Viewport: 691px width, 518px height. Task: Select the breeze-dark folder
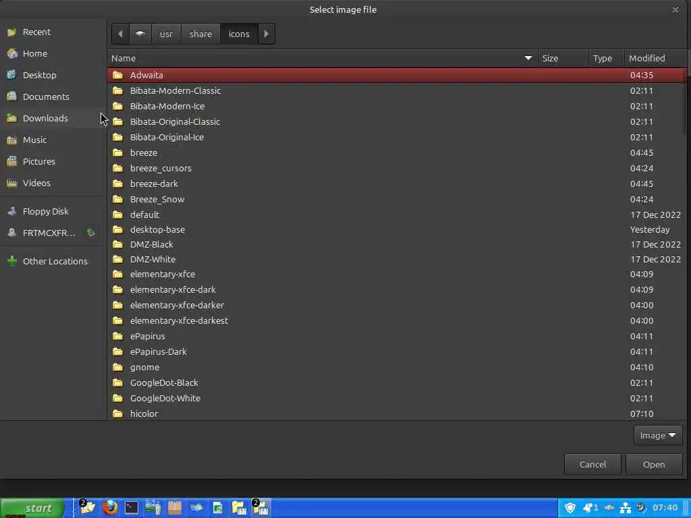pos(395,183)
